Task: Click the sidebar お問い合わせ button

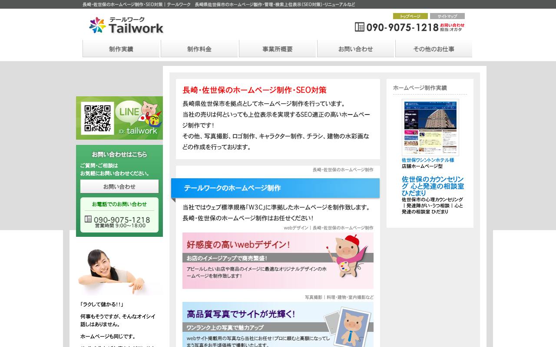Action: point(119,187)
